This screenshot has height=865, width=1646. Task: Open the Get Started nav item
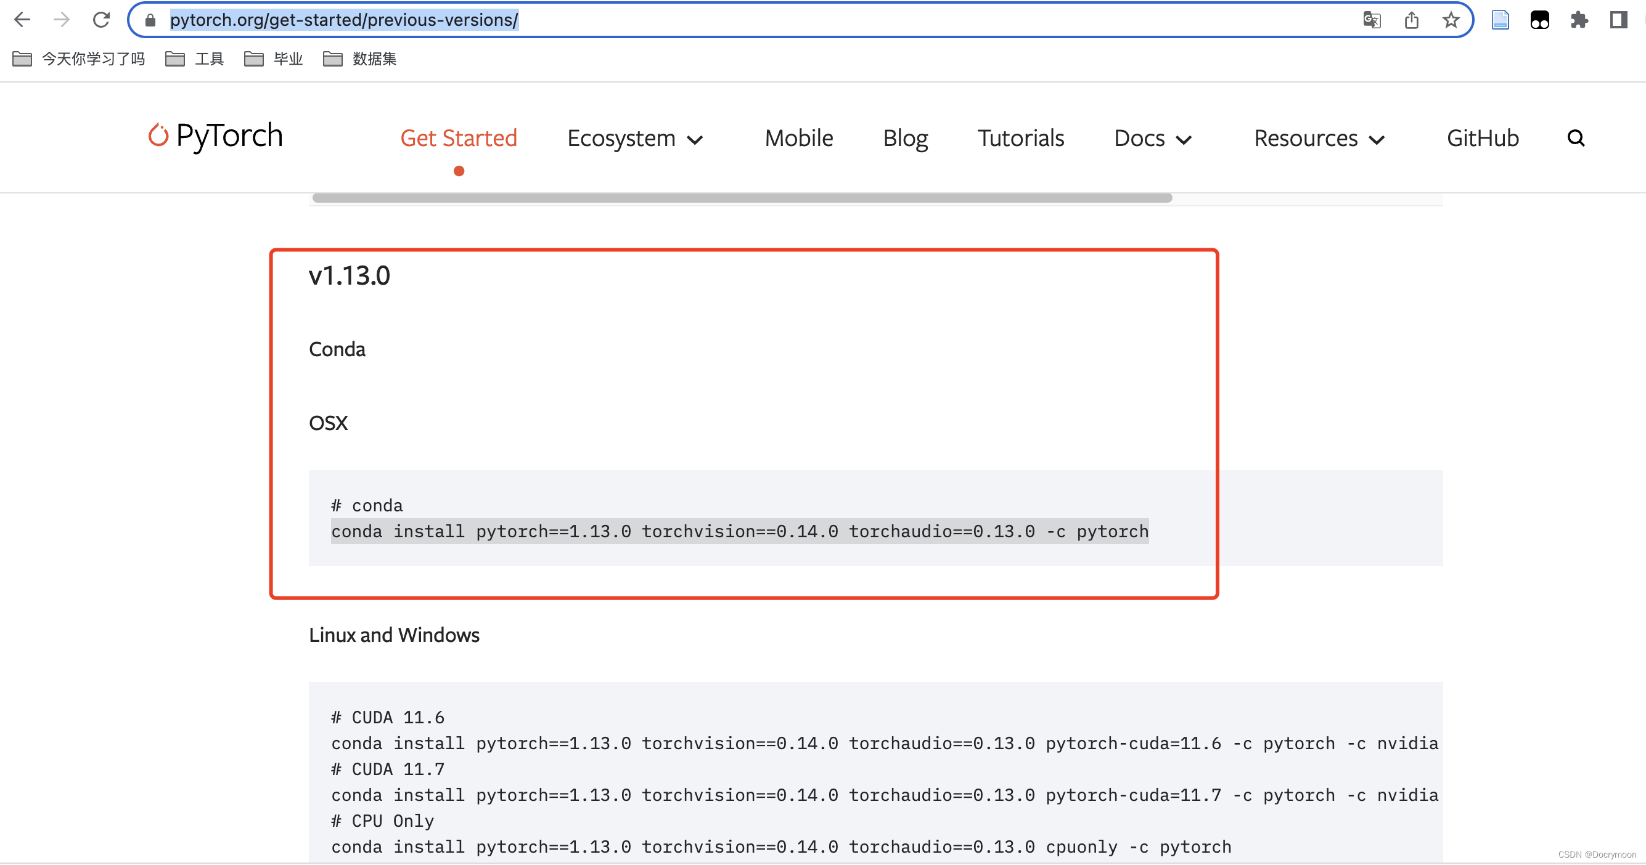point(458,139)
